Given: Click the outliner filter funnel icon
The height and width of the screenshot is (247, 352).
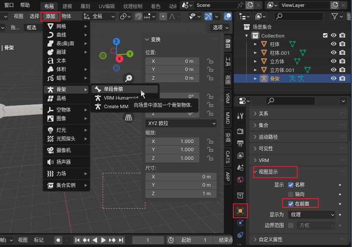Looking at the screenshot, I should 337,16.
